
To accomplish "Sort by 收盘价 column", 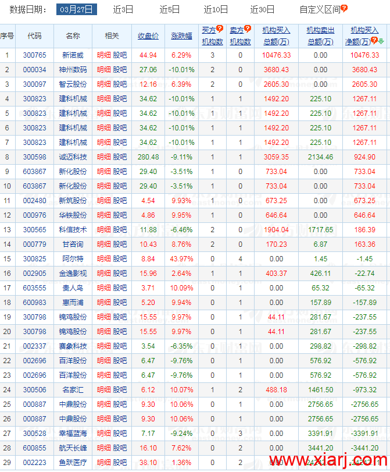I will (x=148, y=36).
